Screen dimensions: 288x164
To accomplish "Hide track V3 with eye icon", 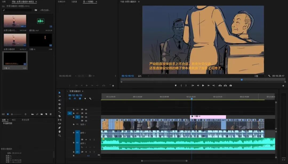I will (86, 113).
